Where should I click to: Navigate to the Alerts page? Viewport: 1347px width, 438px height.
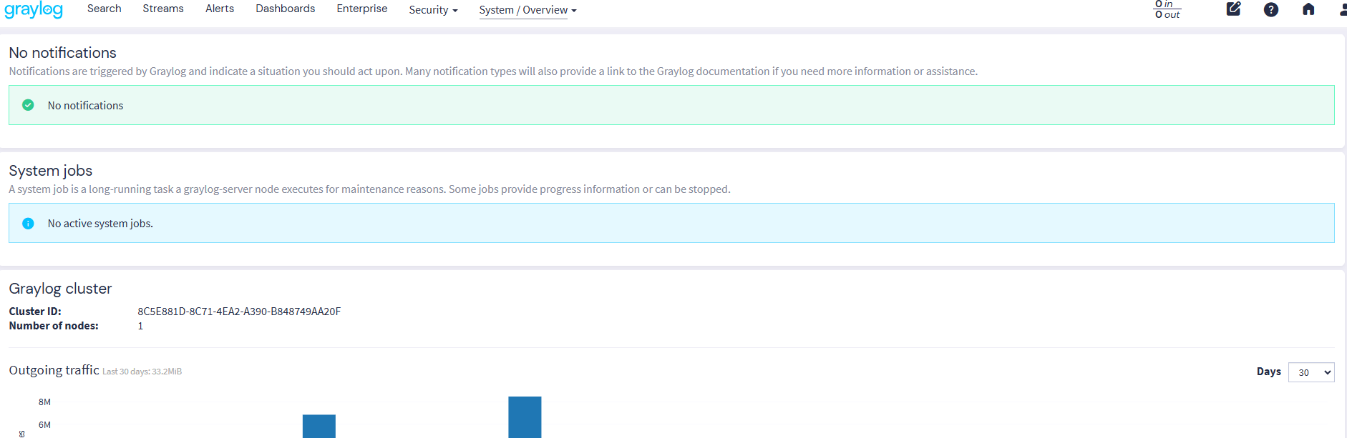[x=220, y=9]
